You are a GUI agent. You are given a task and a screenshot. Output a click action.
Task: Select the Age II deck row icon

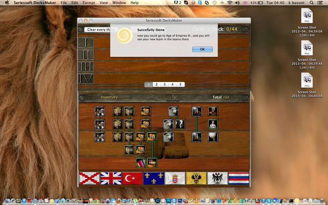(x=86, y=55)
